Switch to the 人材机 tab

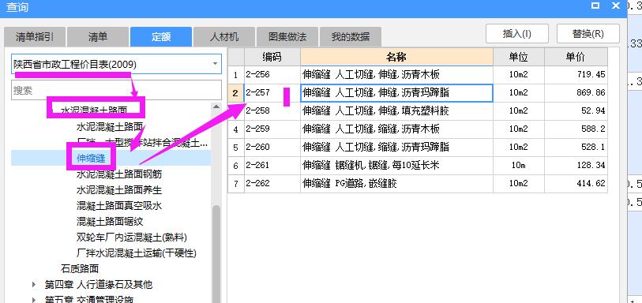click(x=224, y=37)
